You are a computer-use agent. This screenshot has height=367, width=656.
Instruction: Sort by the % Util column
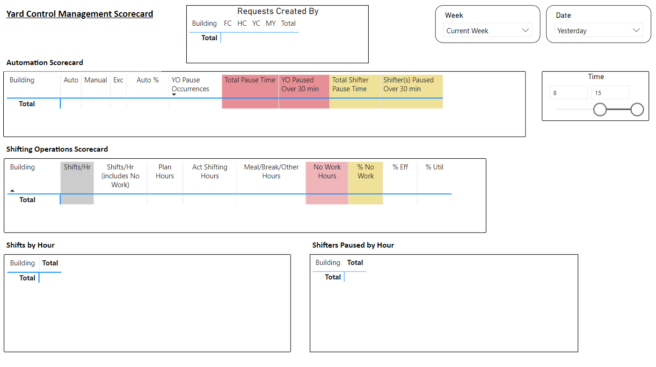pos(434,167)
